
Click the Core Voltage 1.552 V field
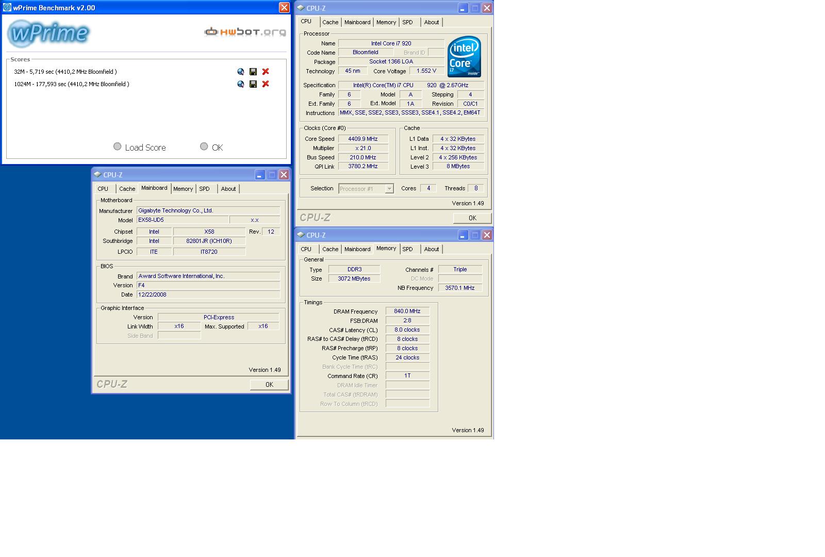[426, 71]
